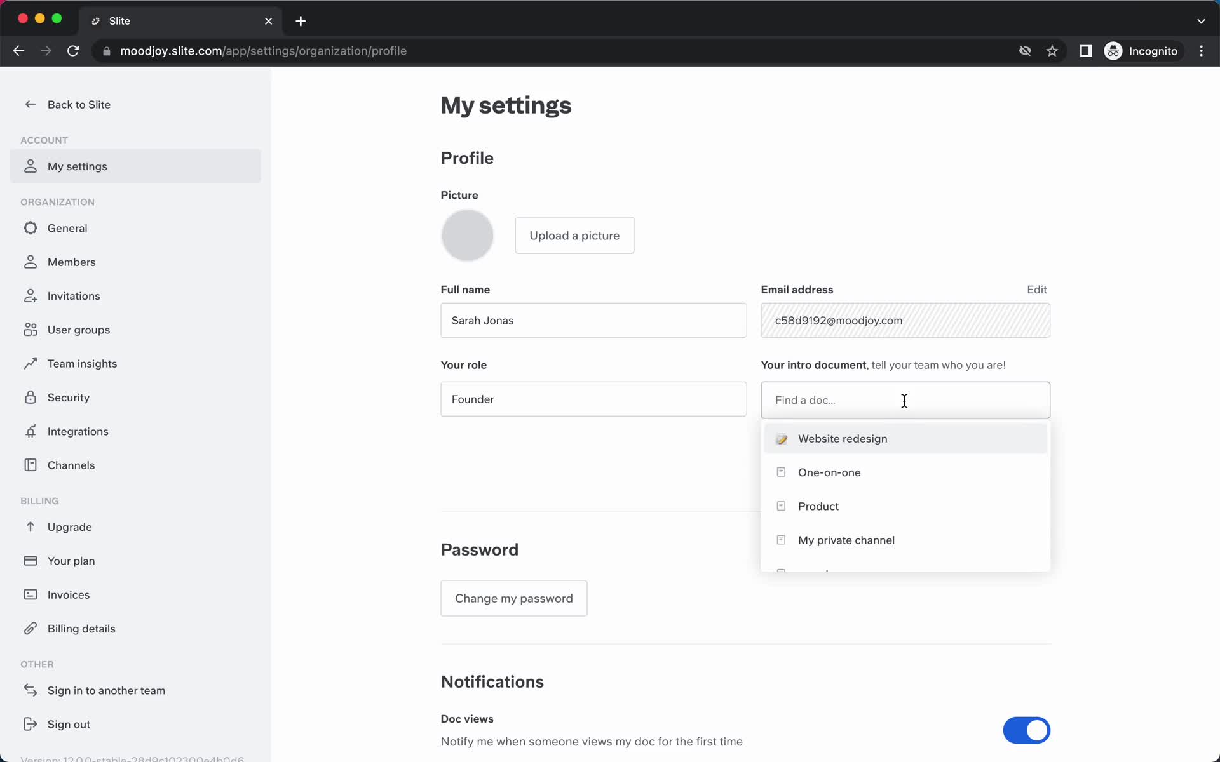
Task: Click the Full name input field
Action: pyautogui.click(x=593, y=320)
